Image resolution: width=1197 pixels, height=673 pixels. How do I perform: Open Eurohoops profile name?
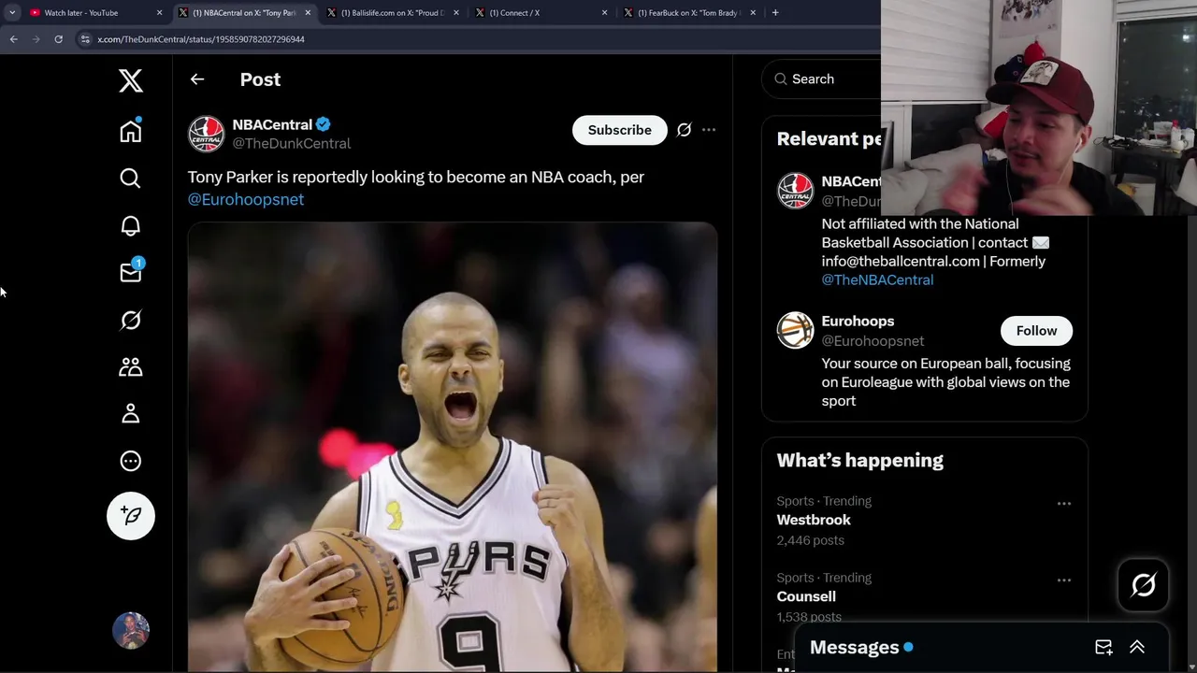[858, 321]
